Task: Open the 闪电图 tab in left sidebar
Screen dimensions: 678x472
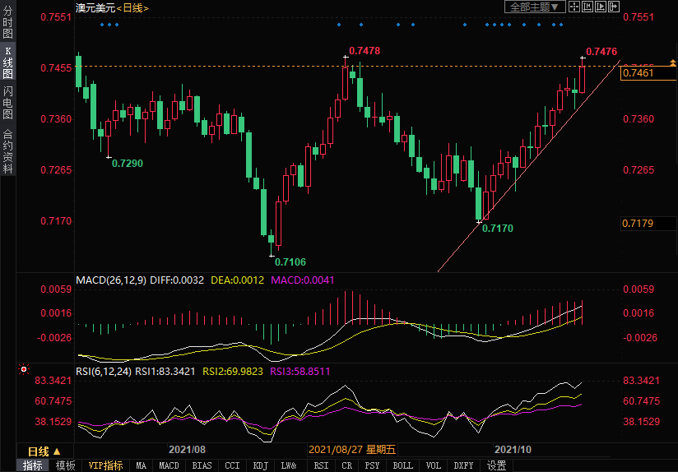Action: 8,102
